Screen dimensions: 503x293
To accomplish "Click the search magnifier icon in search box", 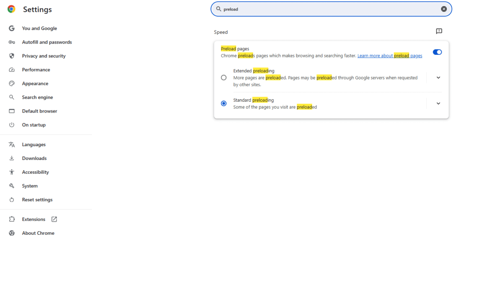I will 218,9.
